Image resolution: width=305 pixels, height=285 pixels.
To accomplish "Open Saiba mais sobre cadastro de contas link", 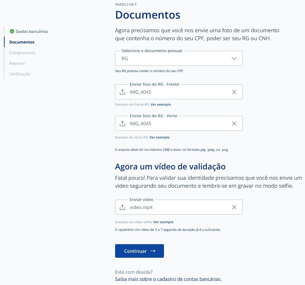I will click(x=168, y=279).
